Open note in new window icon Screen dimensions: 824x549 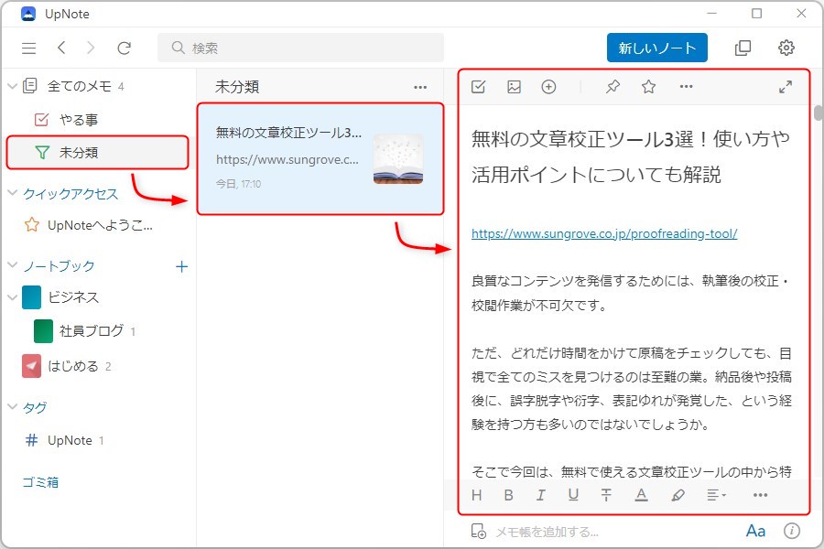(743, 48)
